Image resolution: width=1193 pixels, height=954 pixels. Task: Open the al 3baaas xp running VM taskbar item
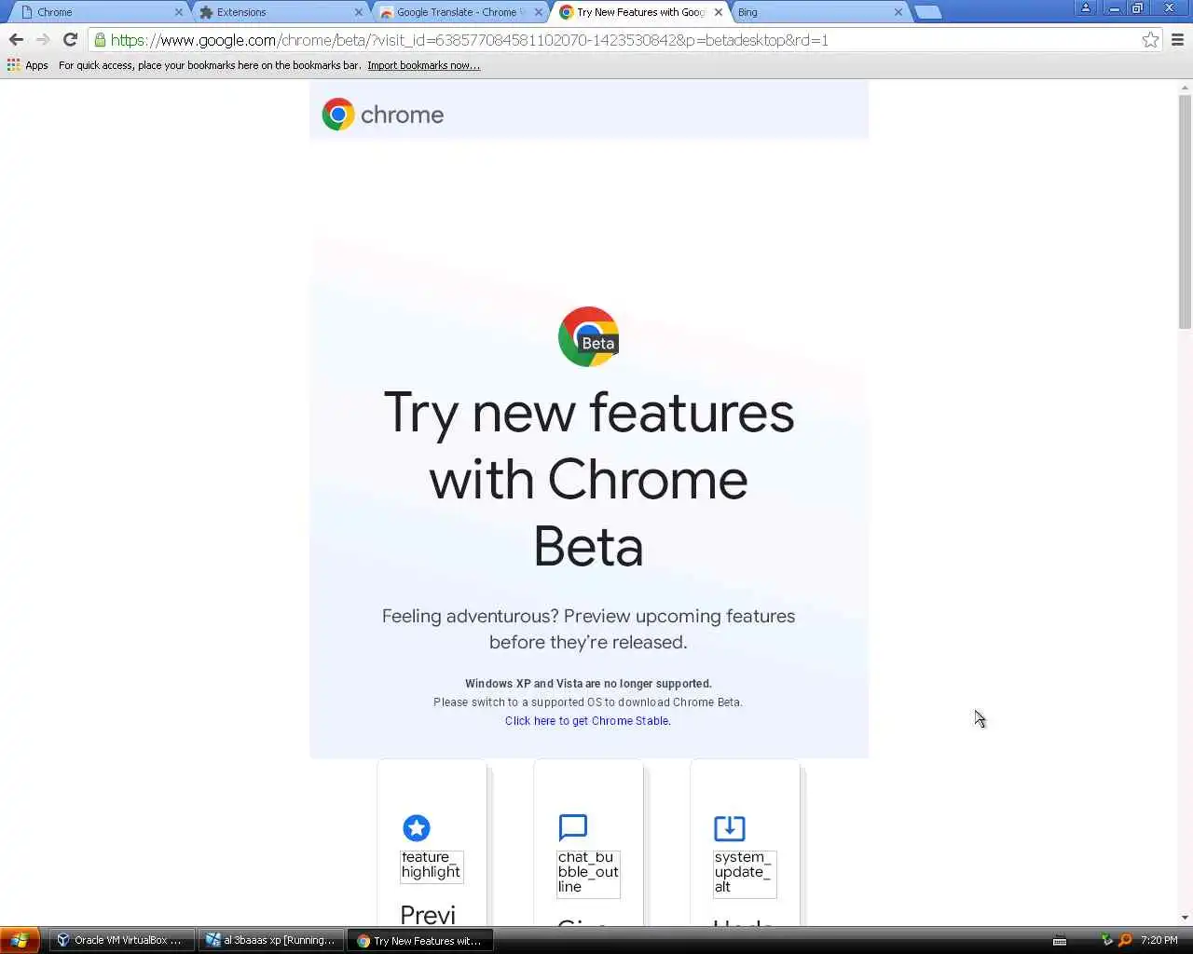click(x=270, y=940)
